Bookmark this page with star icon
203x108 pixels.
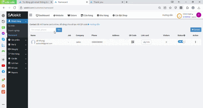(x=170, y=8)
